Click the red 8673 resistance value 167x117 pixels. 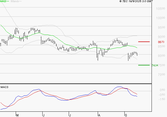161,42
